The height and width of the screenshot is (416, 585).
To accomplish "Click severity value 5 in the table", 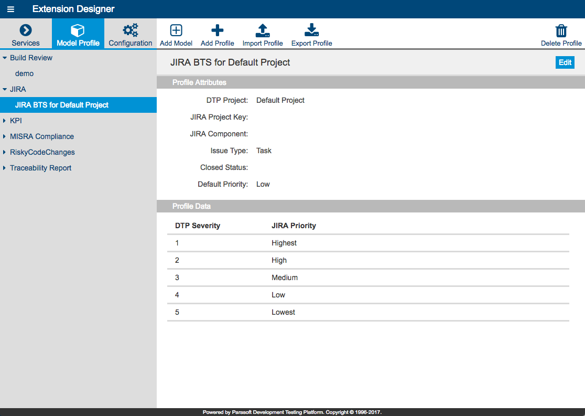I will pyautogui.click(x=177, y=312).
